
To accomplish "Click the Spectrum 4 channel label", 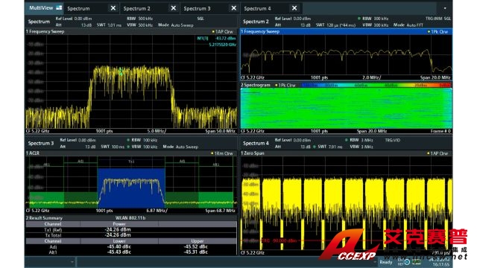I will click(256, 143).
